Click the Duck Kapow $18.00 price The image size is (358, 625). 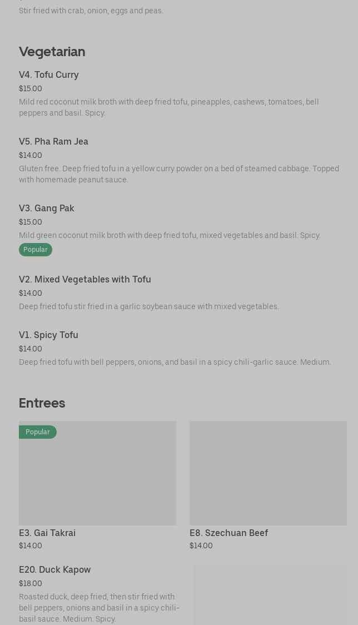coord(31,583)
